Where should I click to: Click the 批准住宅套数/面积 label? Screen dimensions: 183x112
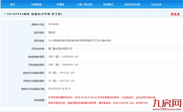(x=34, y=73)
